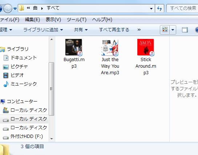
Task: Select the Just the Way You Are.mp3 thumbnail
Action: click(110, 47)
